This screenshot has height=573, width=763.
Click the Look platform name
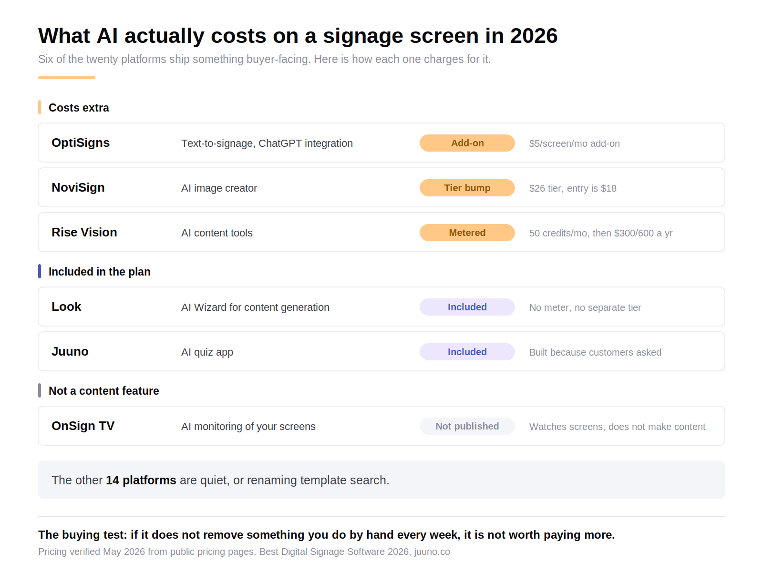[66, 307]
